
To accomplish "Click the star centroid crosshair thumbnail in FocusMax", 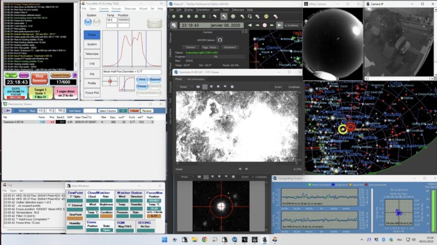I will pyautogui.click(x=110, y=81).
